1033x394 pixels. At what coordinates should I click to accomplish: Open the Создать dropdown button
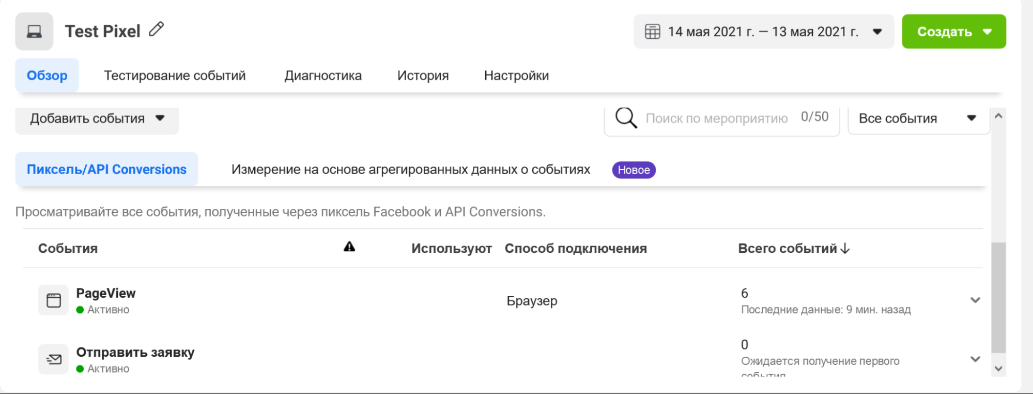coord(954,32)
